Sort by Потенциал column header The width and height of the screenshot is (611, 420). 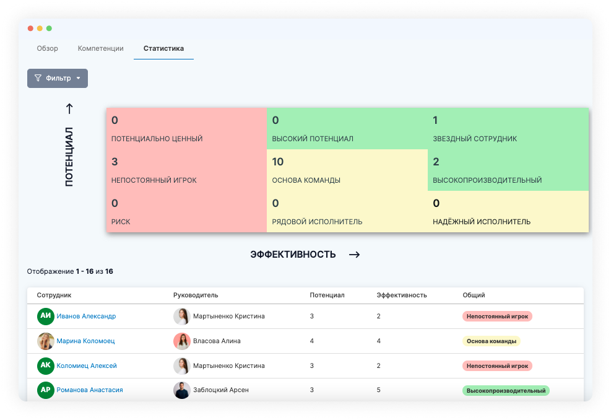(x=327, y=295)
